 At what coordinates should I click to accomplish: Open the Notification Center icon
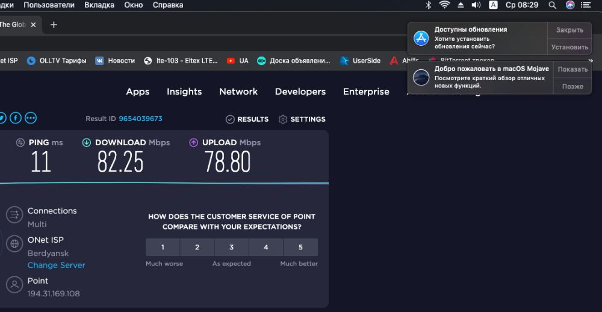(586, 5)
